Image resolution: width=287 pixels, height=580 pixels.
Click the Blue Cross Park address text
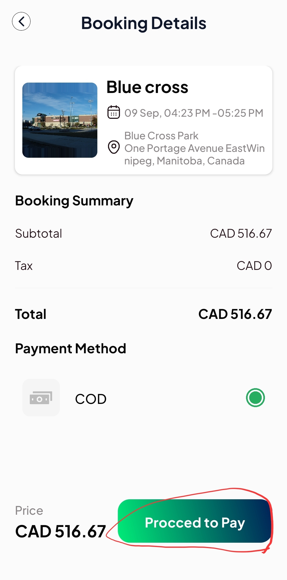194,148
